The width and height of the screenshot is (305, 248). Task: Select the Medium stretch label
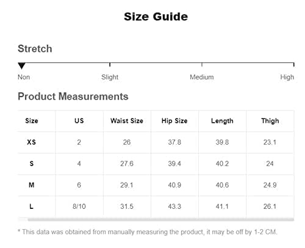tap(202, 77)
